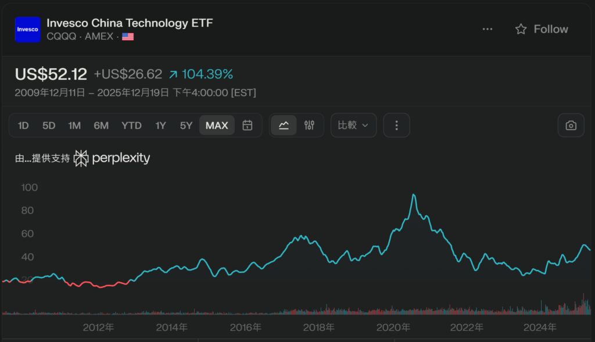
Task: Switch to line chart view
Action: click(x=284, y=125)
